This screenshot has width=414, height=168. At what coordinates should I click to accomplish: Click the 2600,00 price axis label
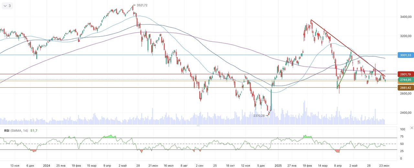point(406,94)
